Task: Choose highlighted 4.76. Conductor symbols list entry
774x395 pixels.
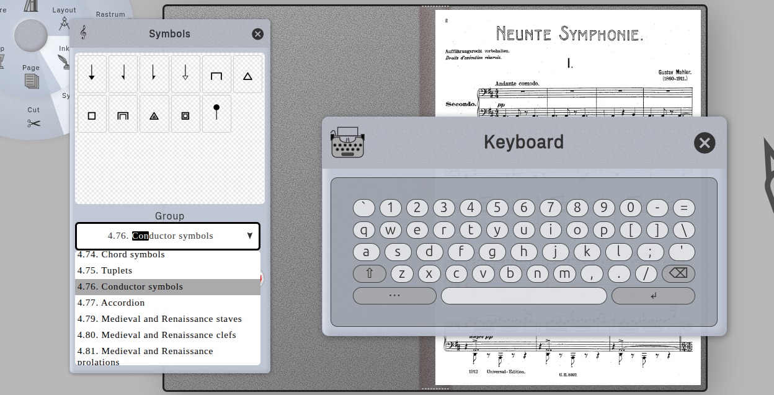Action: (167, 287)
